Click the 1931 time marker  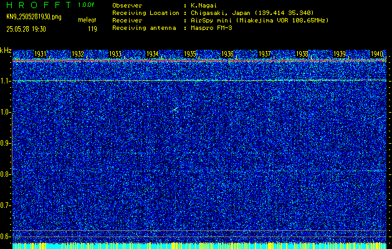(x=41, y=54)
